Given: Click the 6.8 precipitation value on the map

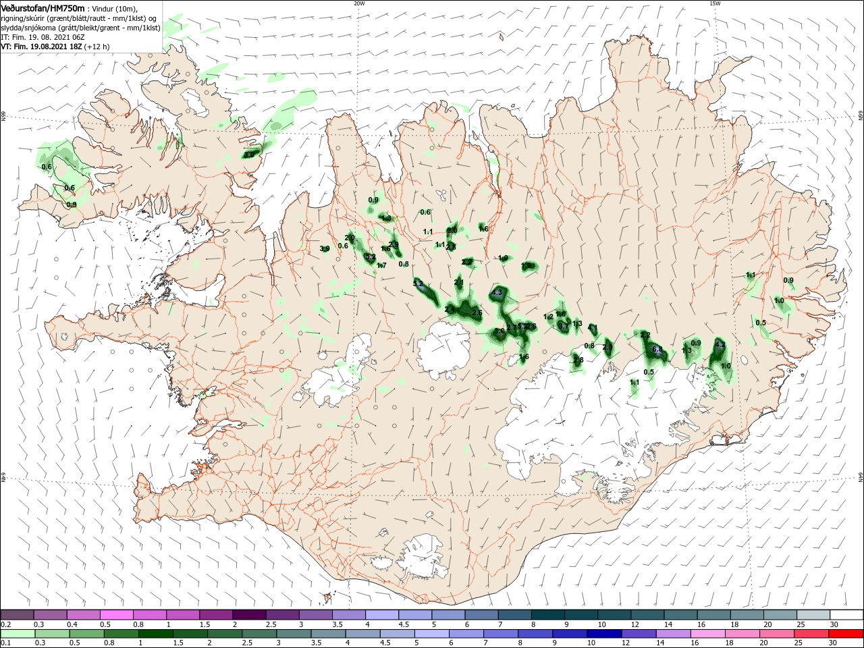Looking at the screenshot, I should [658, 349].
